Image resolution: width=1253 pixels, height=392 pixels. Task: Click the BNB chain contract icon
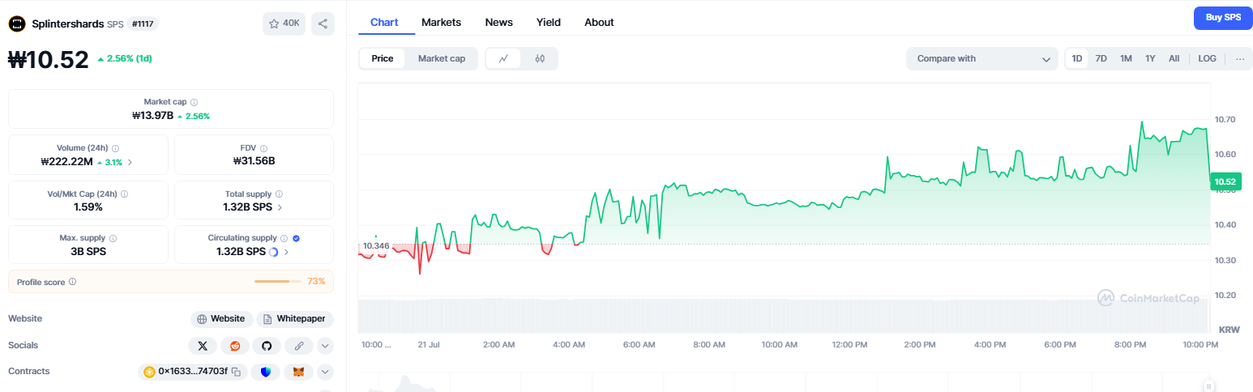[149, 372]
